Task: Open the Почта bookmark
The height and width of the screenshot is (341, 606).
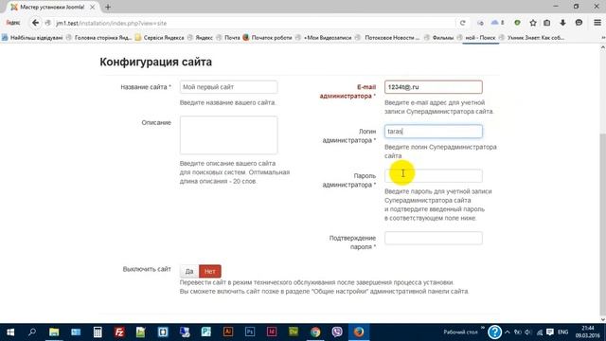Action: point(228,38)
